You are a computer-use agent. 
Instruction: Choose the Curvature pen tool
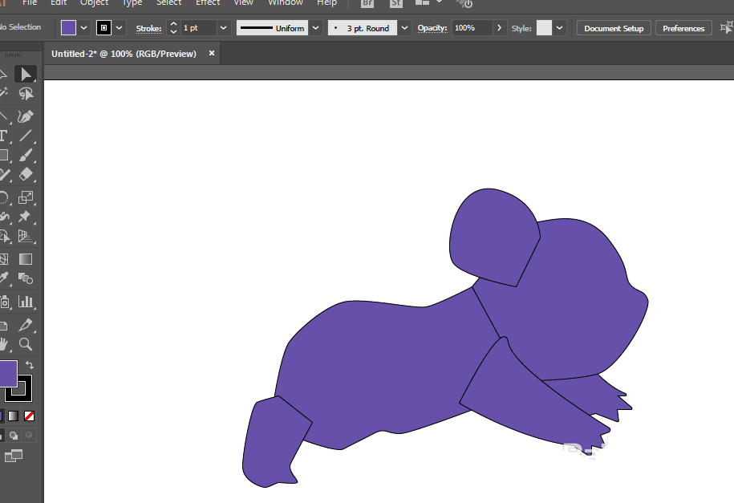(26, 116)
